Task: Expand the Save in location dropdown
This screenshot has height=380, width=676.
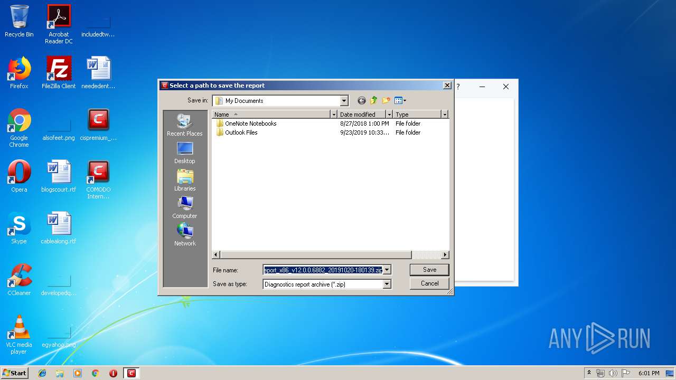Action: tap(344, 100)
